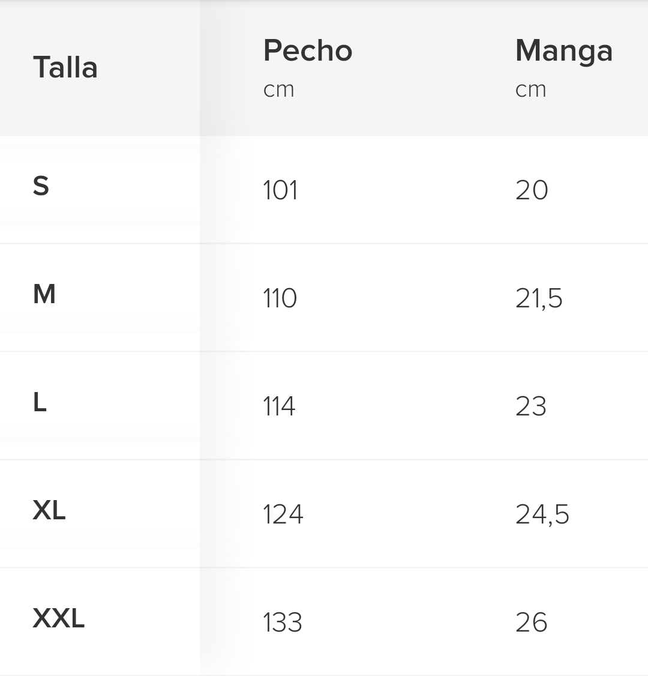Viewport: 648px width, 676px height.
Task: Click the 23 sleeve value for L
Action: click(x=531, y=406)
